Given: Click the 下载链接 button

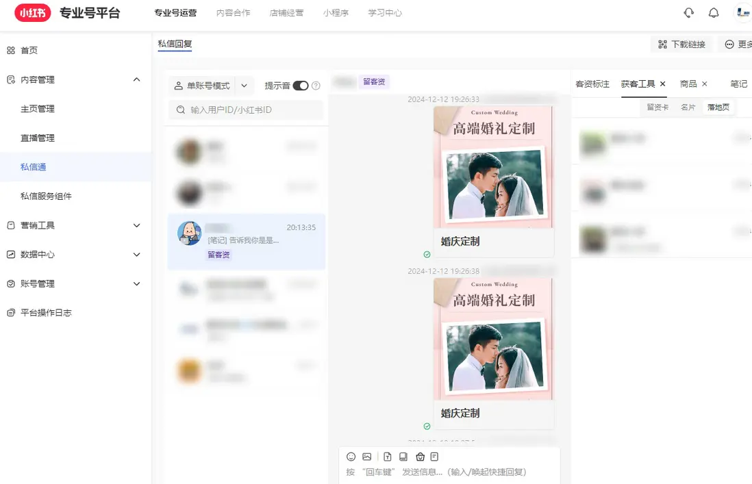Looking at the screenshot, I should [x=681, y=44].
